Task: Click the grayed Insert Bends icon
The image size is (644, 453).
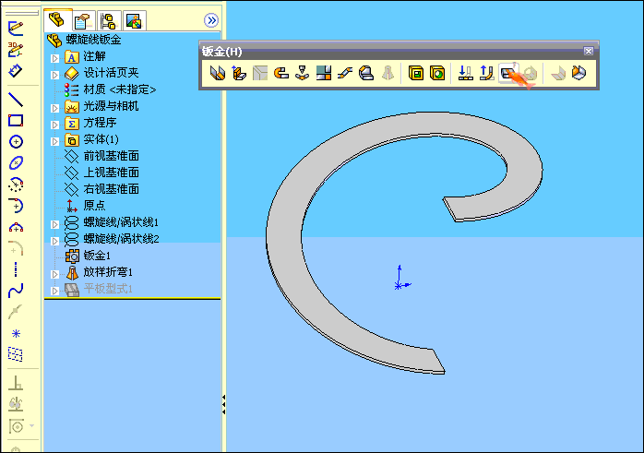Action: (x=558, y=73)
